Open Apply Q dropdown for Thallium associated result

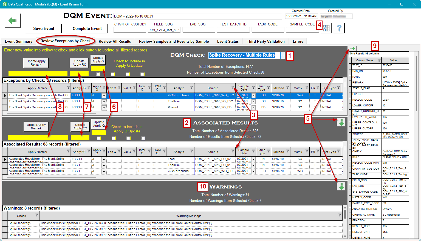tap(104, 165)
